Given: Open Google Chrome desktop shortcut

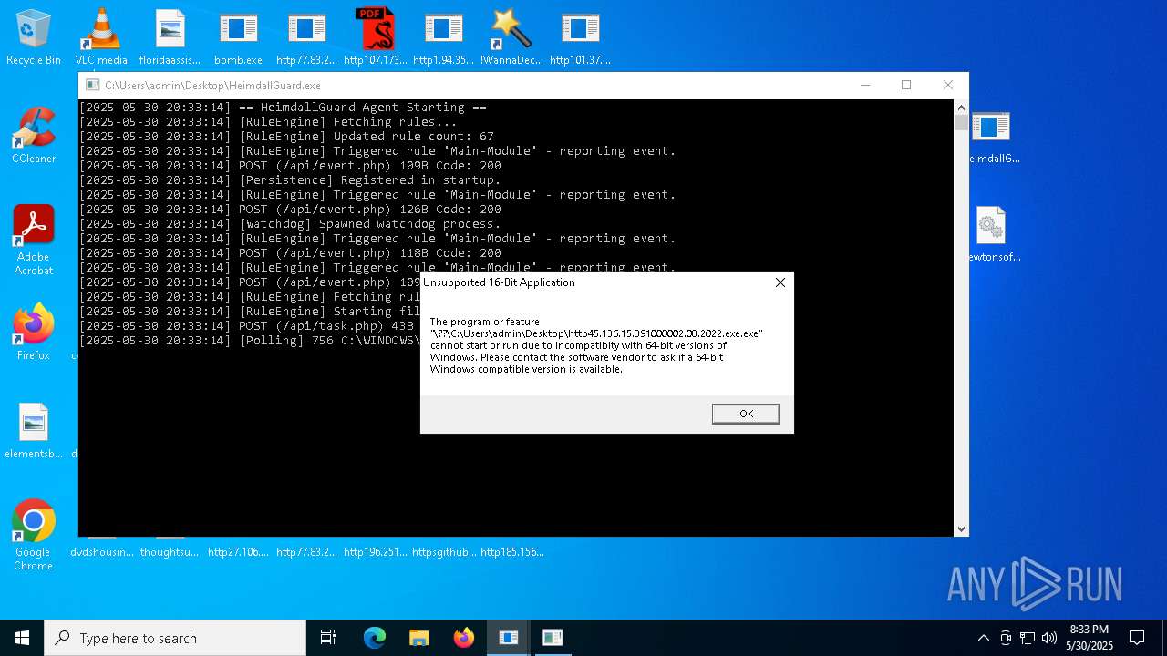Looking at the screenshot, I should click(34, 536).
